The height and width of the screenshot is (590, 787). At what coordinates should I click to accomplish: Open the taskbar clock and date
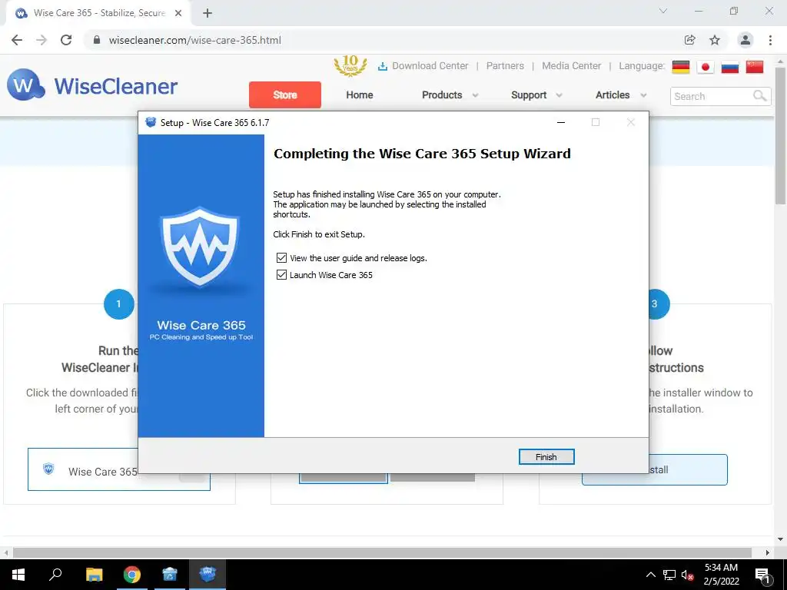coord(721,575)
